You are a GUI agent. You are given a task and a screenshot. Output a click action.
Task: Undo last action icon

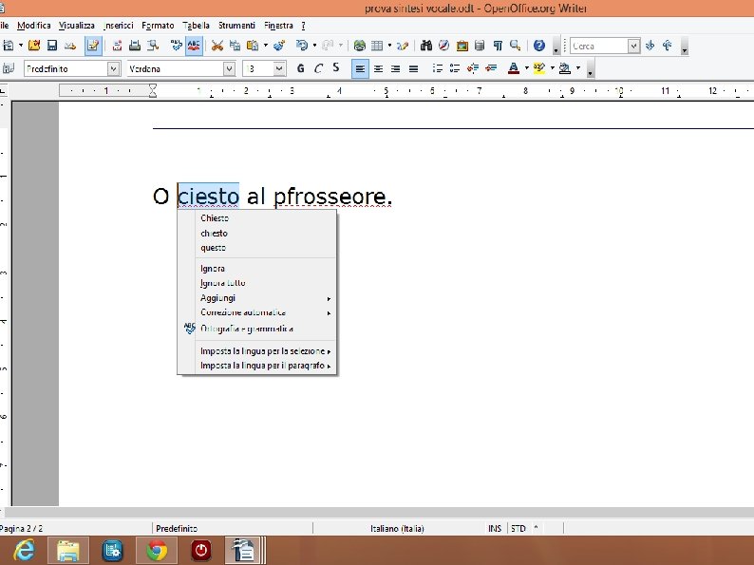tap(301, 46)
